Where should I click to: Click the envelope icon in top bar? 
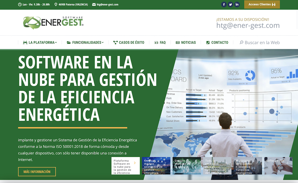(94, 5)
